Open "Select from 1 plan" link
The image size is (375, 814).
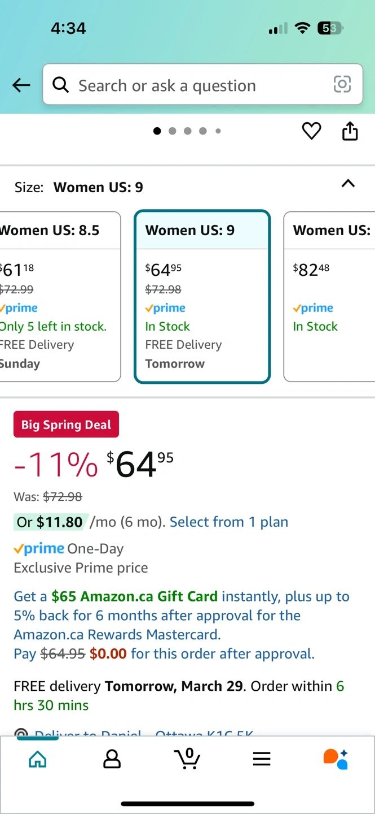[x=229, y=522]
